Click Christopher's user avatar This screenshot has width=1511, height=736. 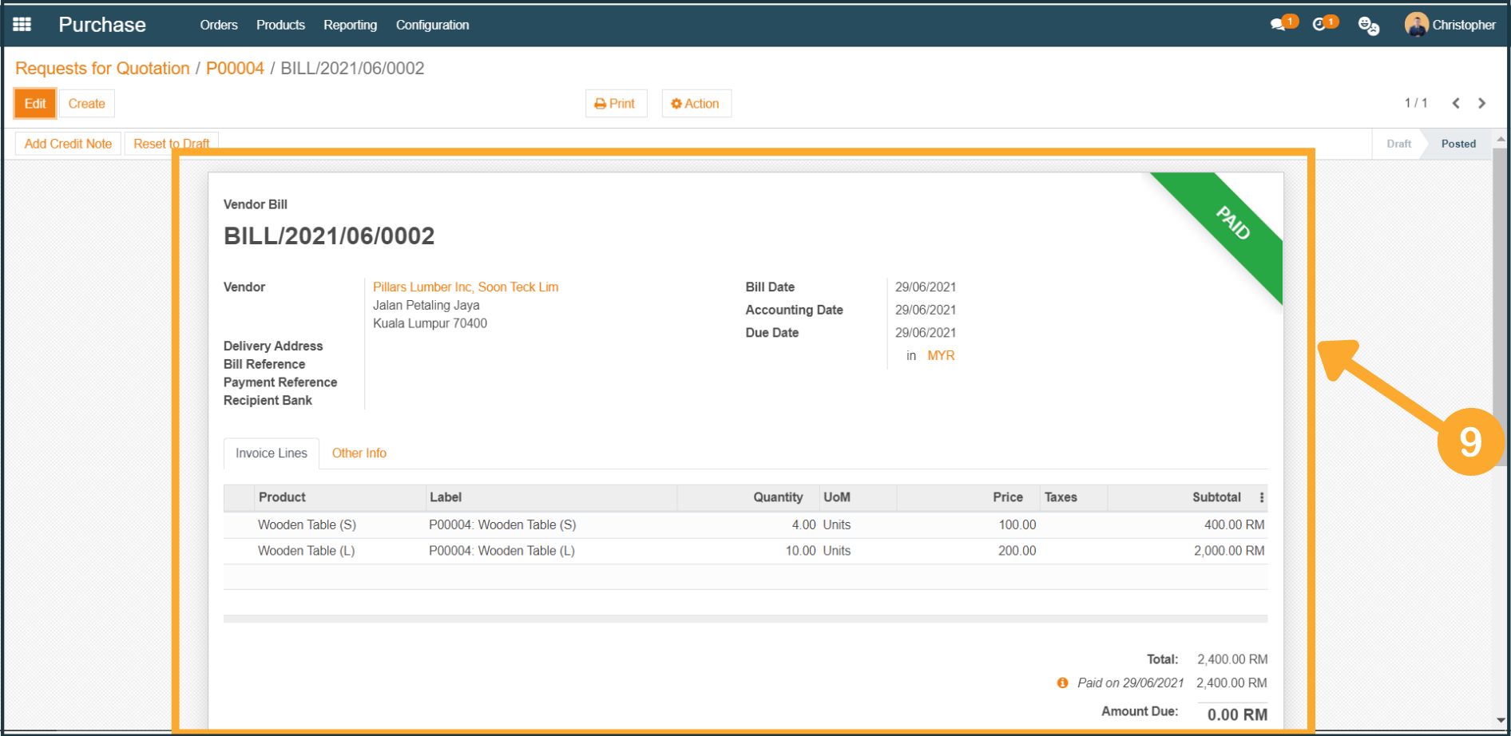coord(1416,25)
